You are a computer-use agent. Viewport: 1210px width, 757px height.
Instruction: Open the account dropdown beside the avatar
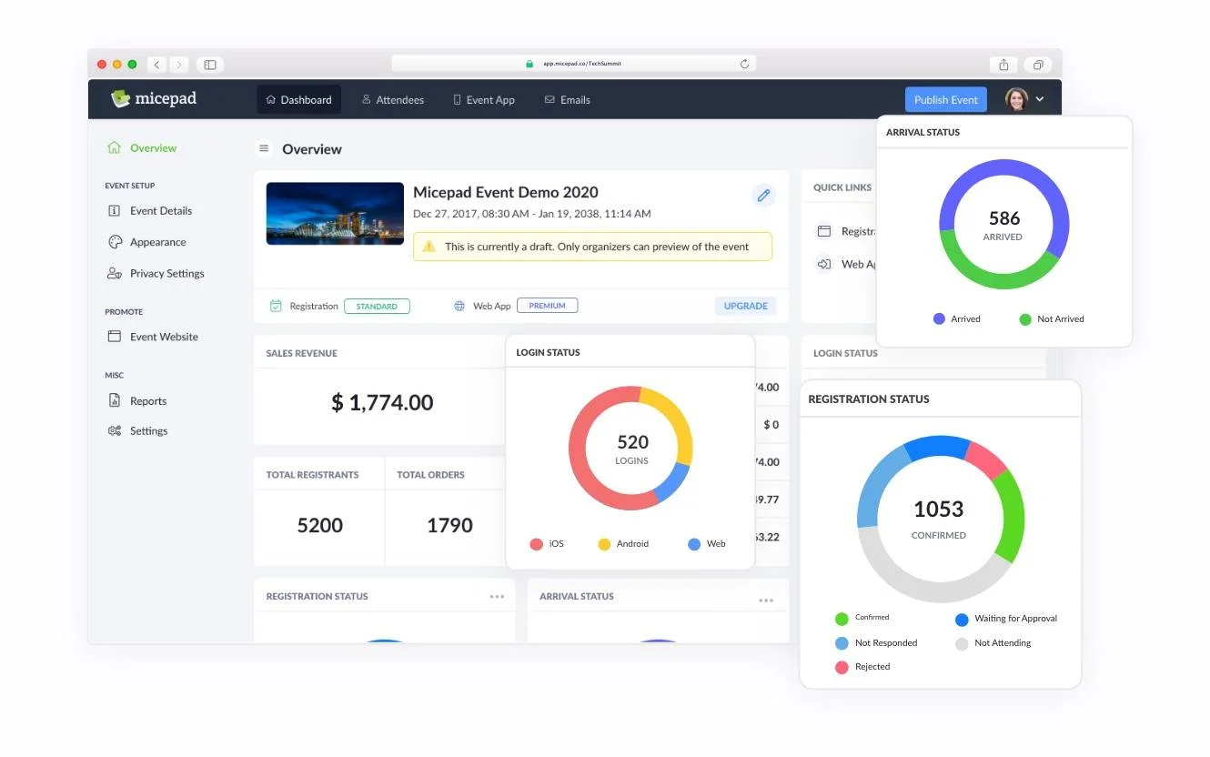pyautogui.click(x=1040, y=99)
